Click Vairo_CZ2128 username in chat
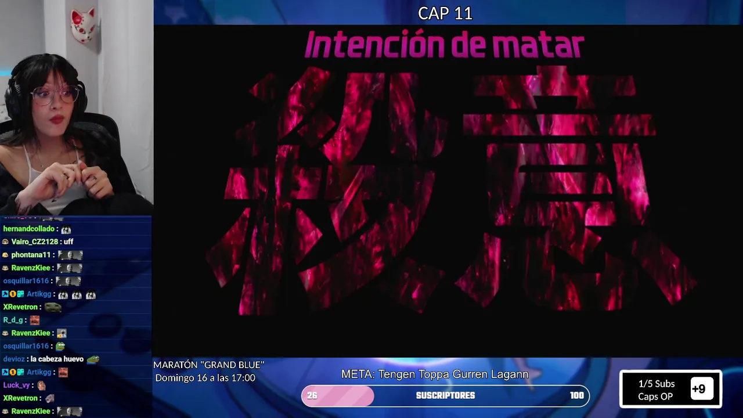The width and height of the screenshot is (743, 418). pos(35,242)
